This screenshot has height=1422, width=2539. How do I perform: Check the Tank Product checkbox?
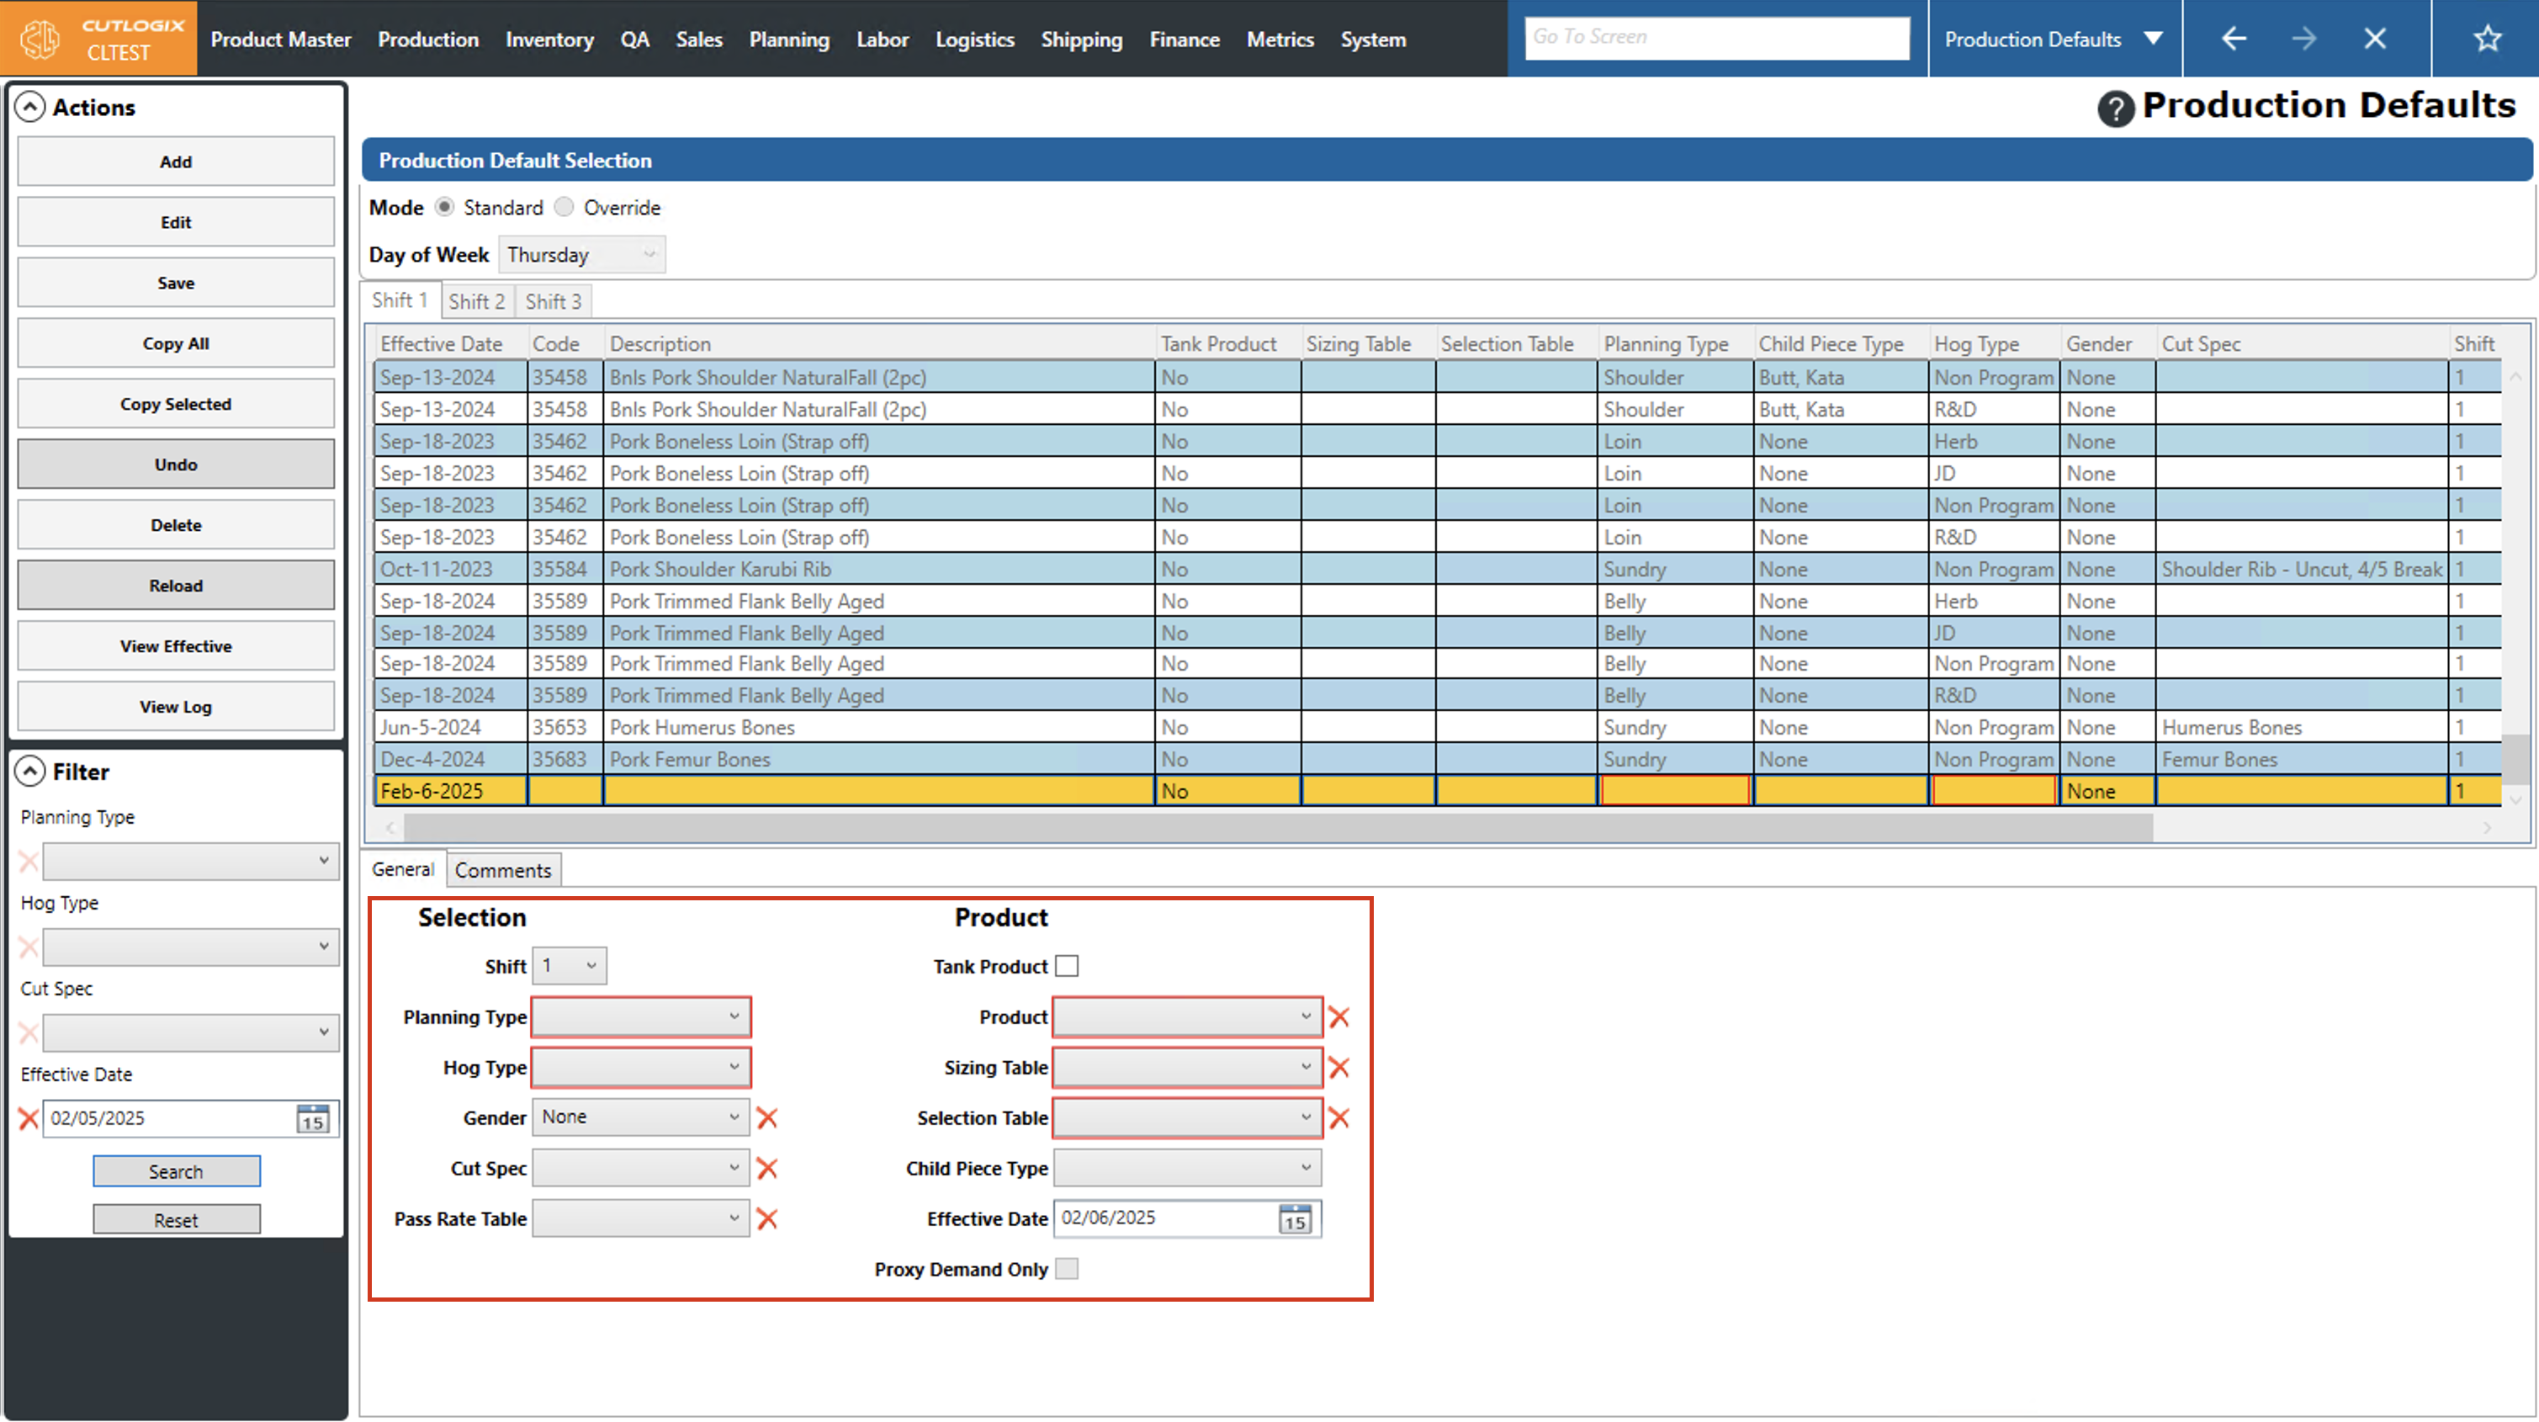pos(1067,967)
